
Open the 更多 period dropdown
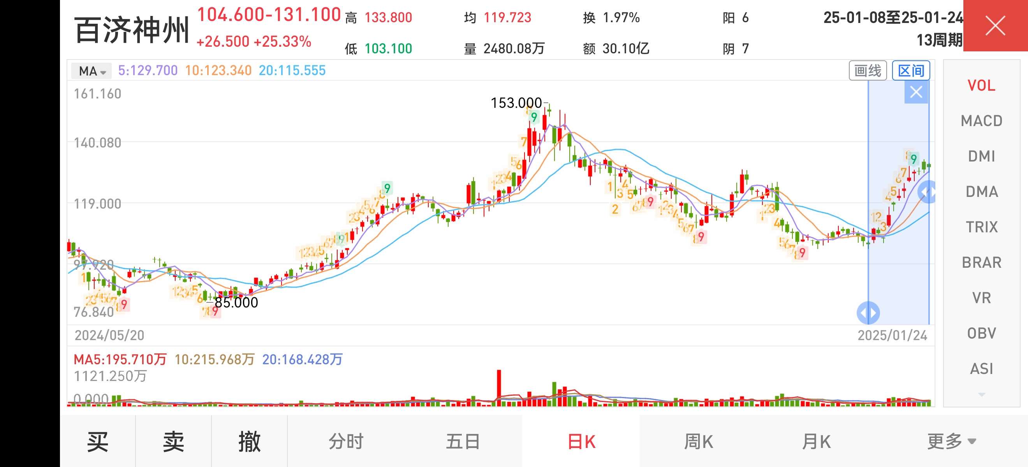coord(951,441)
